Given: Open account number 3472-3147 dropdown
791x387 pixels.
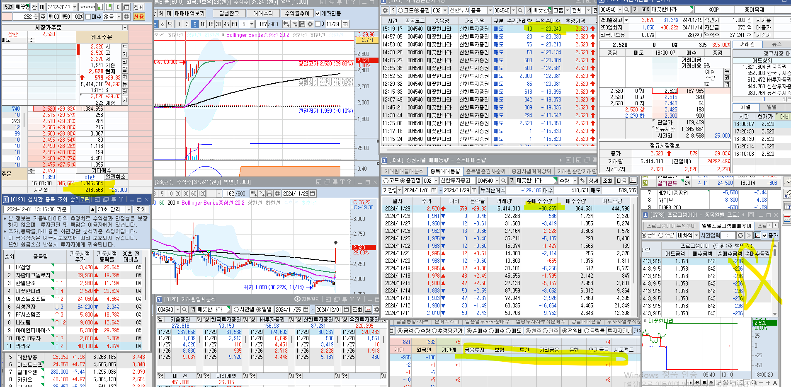Looking at the screenshot, I should (x=75, y=7).
